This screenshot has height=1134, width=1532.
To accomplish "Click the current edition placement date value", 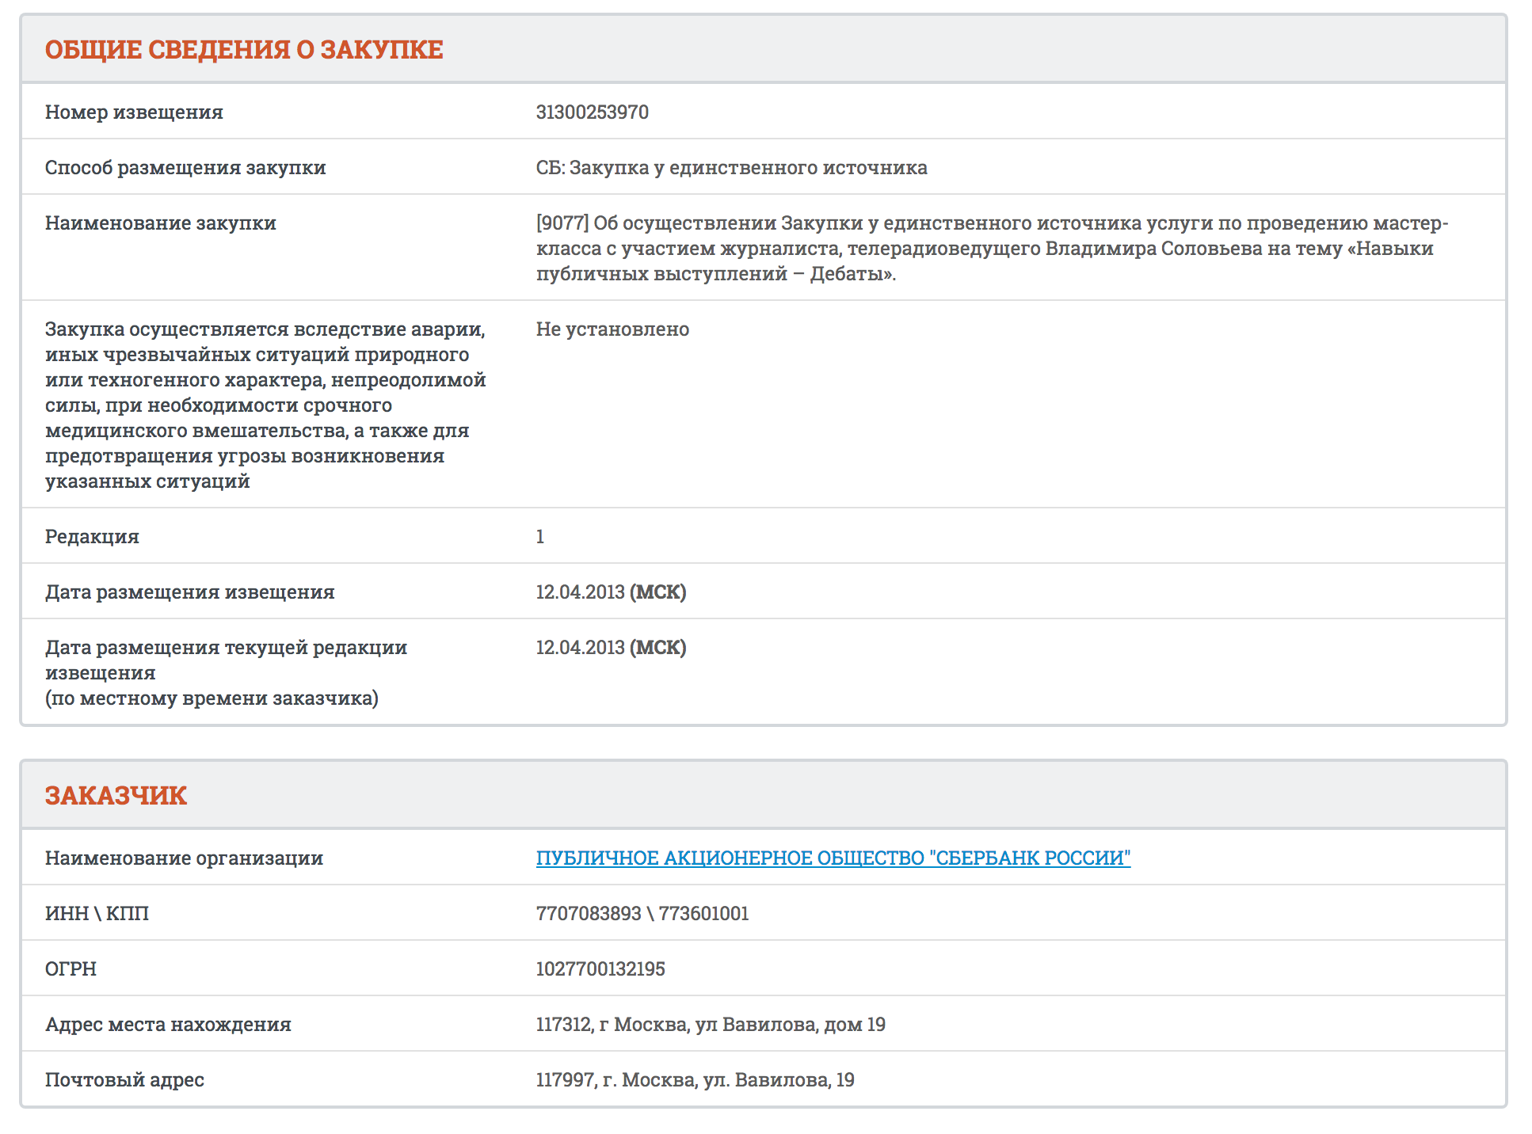I will pyautogui.click(x=611, y=648).
